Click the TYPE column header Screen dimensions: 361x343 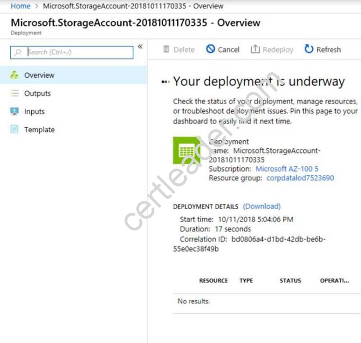(x=246, y=280)
